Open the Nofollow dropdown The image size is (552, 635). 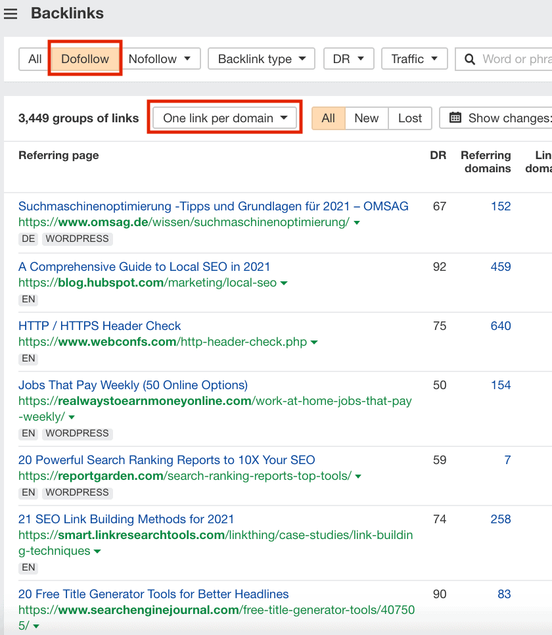point(160,59)
